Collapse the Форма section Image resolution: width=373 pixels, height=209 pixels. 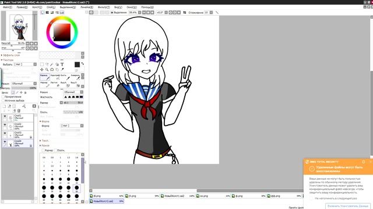click(44, 121)
